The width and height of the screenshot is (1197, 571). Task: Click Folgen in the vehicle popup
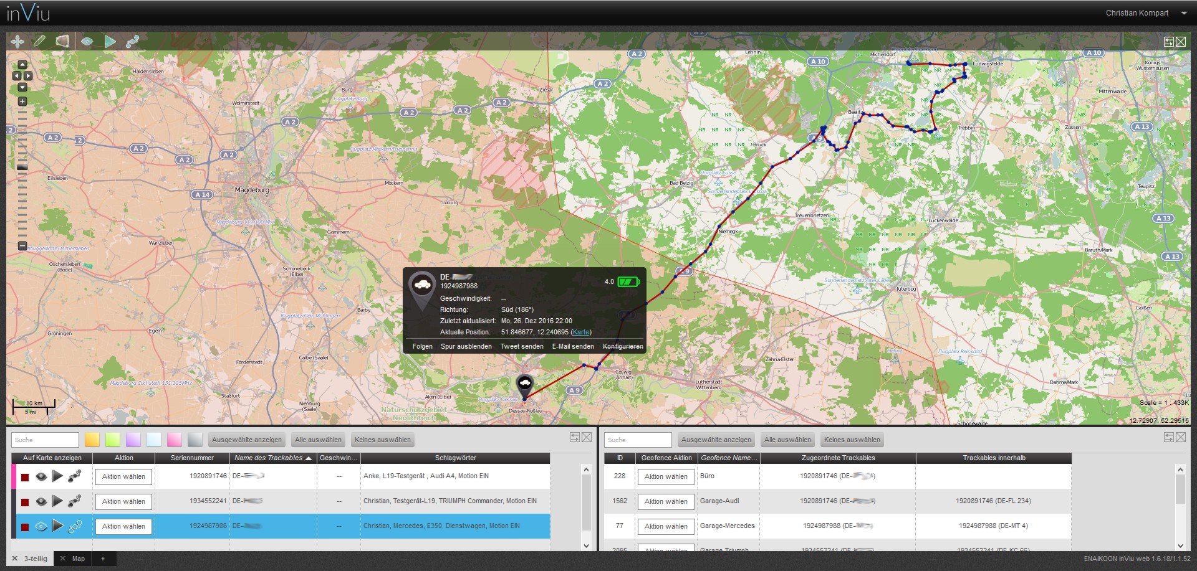click(x=423, y=346)
